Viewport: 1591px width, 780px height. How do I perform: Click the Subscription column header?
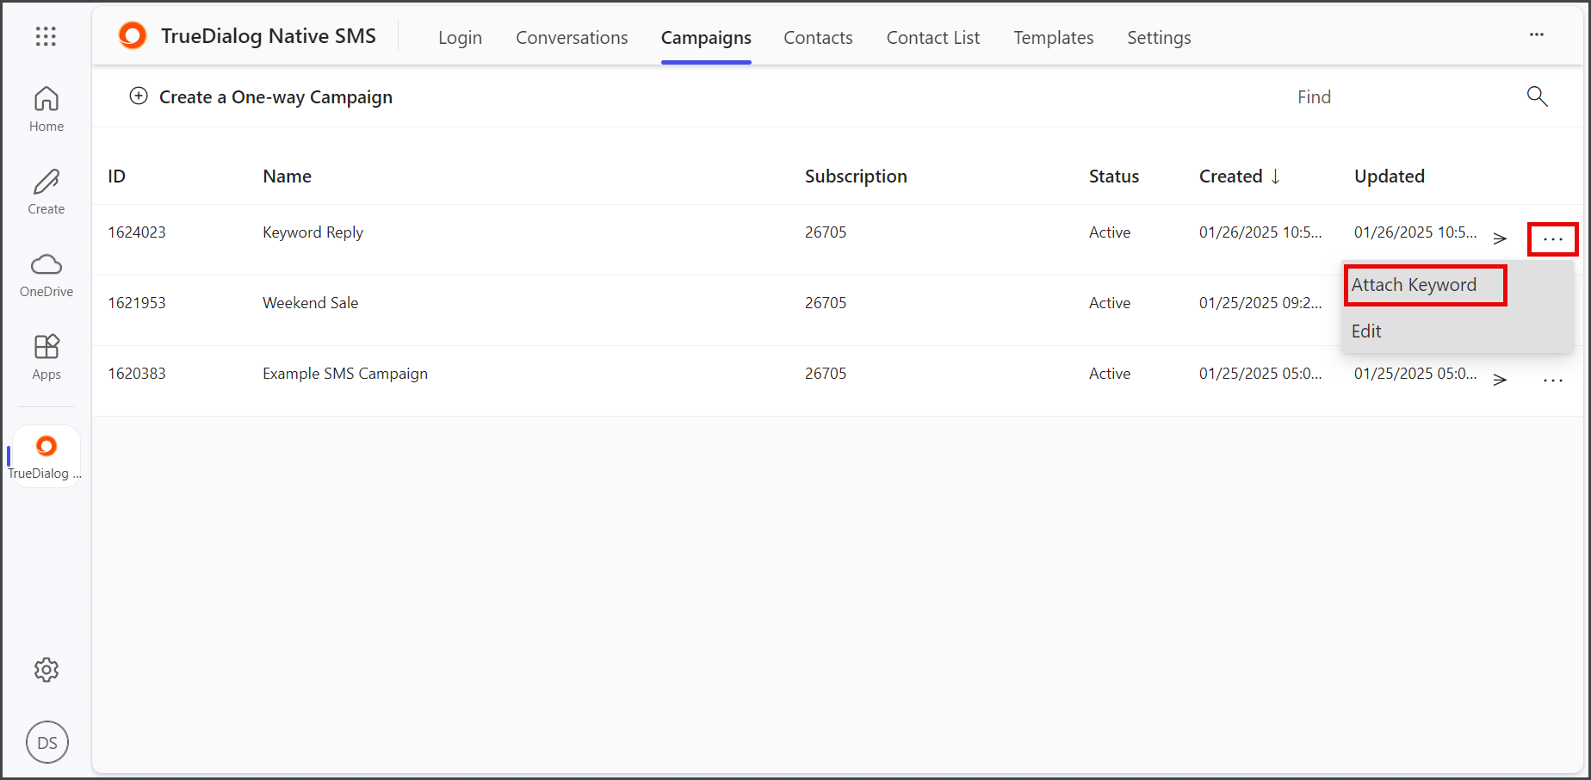(856, 176)
